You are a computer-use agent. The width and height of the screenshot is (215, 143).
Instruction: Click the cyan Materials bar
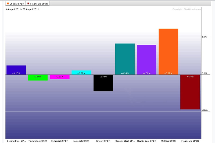pos(81,72)
